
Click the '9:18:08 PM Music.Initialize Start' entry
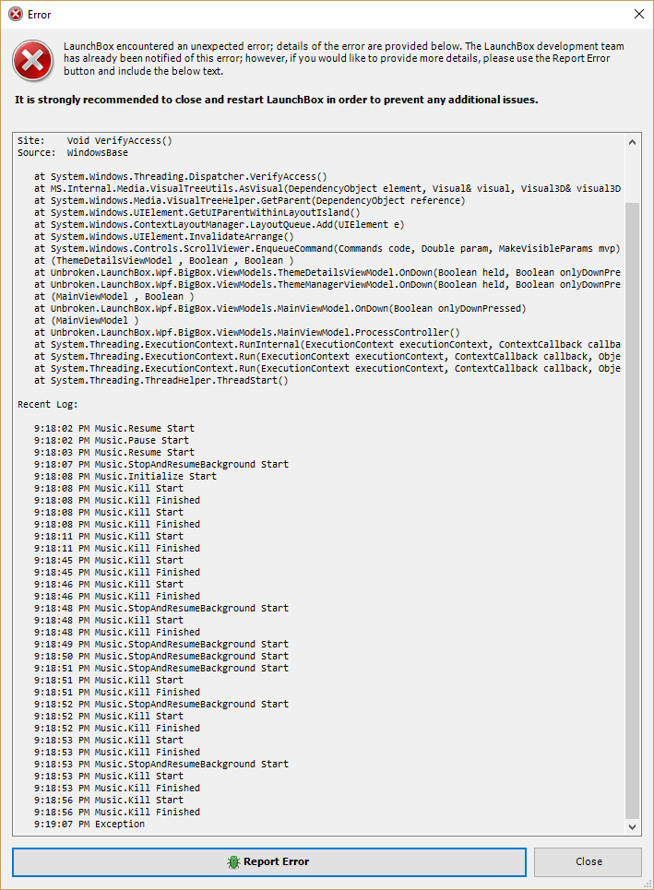125,476
